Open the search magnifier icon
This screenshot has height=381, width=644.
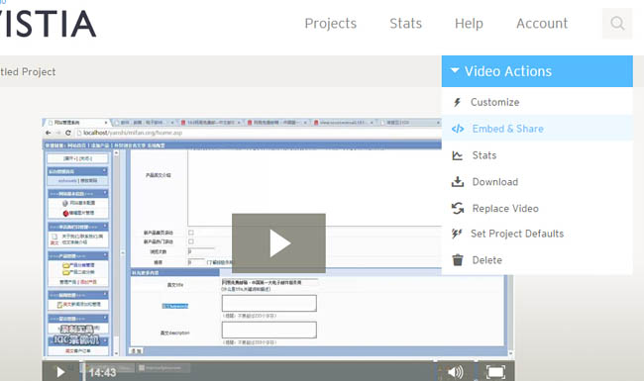[x=617, y=24]
